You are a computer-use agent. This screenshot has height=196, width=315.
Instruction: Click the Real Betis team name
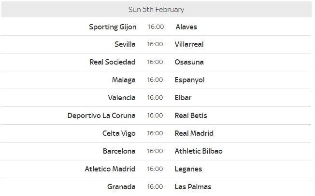coord(191,116)
